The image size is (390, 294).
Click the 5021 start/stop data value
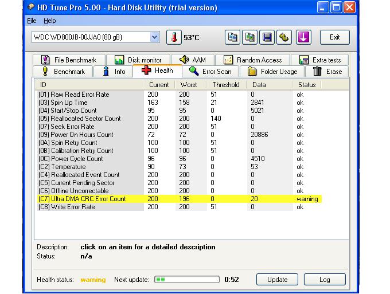(x=258, y=111)
